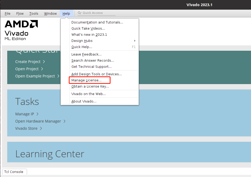Select Add Design Tools or Devices
Screen dimensions: 251x177
(x=97, y=74)
